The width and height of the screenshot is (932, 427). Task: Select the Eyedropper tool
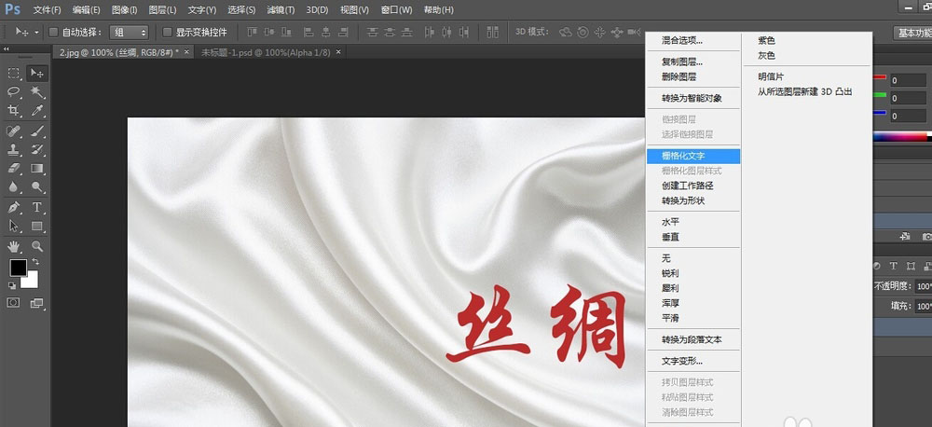[37, 111]
